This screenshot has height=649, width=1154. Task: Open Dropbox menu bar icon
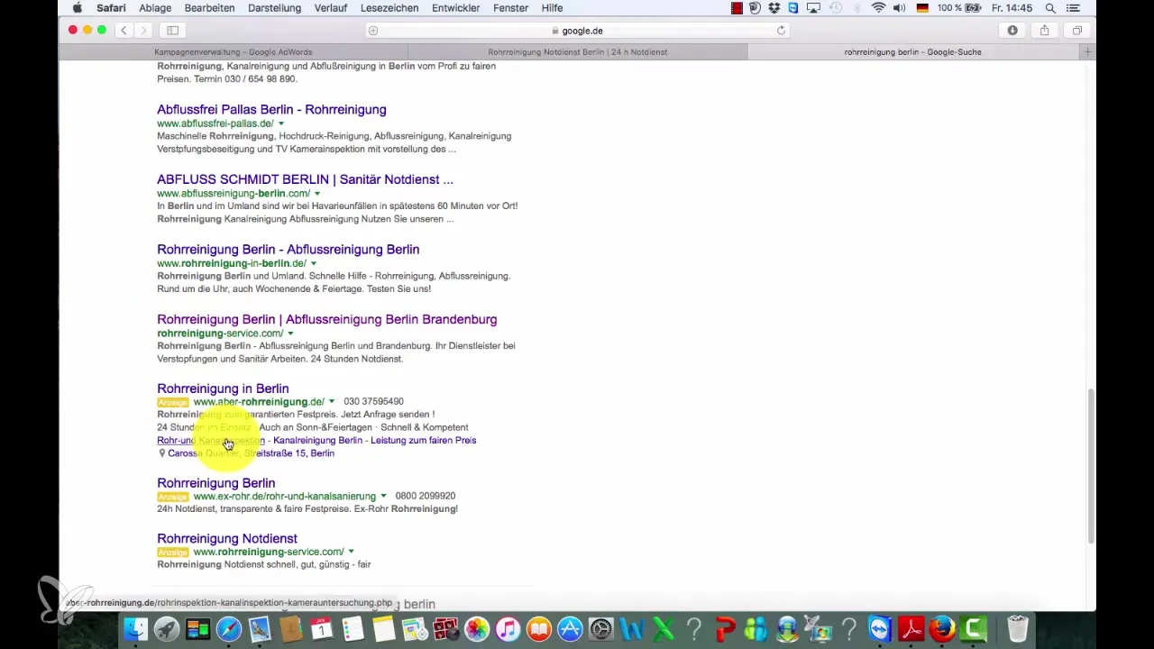775,8
